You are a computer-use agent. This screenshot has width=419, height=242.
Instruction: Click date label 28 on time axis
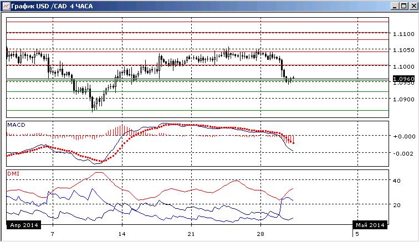(x=260, y=234)
